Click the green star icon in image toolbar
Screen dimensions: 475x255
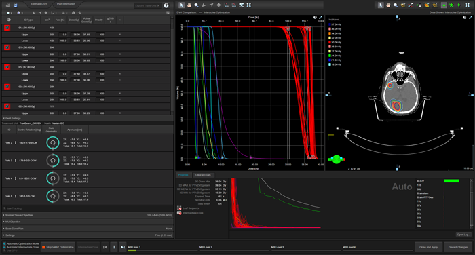point(451,5)
